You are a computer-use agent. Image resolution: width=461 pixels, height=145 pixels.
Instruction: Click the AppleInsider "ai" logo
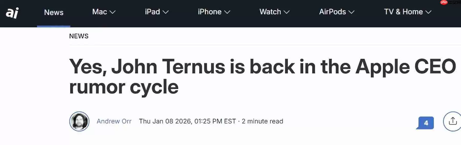[x=12, y=13]
